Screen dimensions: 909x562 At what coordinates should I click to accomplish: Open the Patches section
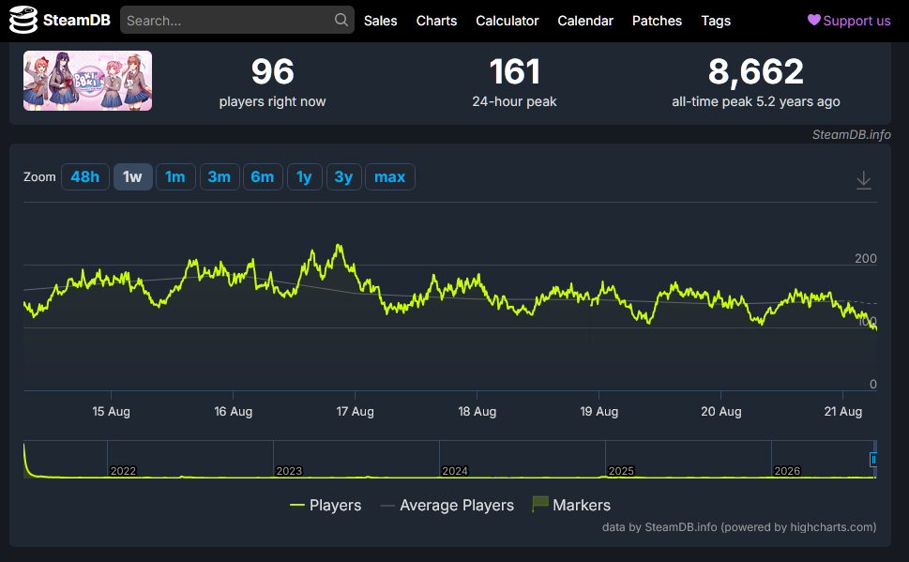click(x=657, y=21)
